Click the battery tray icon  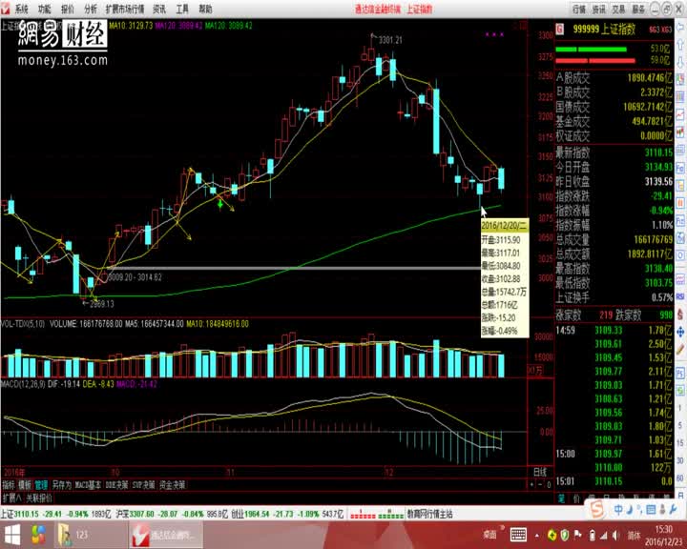(592, 535)
